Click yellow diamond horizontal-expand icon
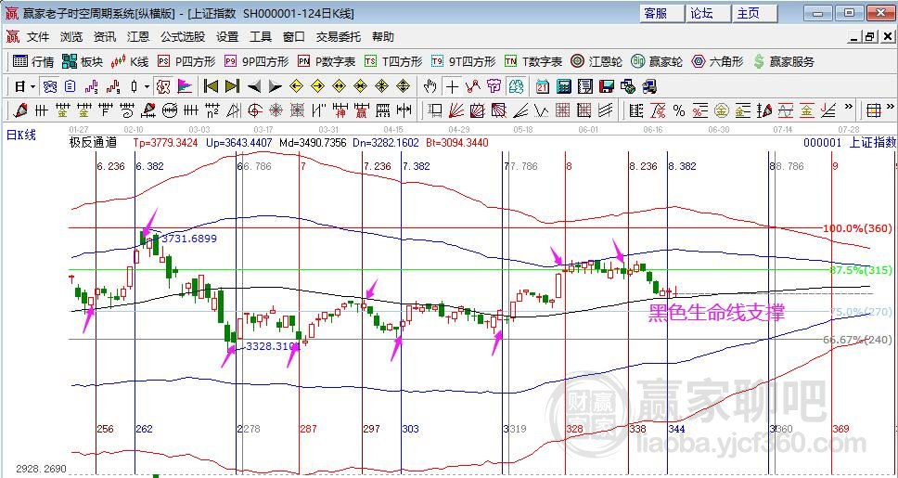 coord(339,87)
